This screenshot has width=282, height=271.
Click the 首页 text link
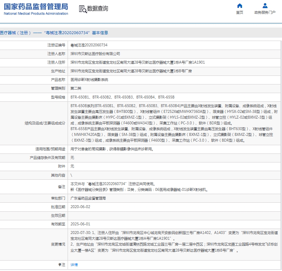pos(240,12)
